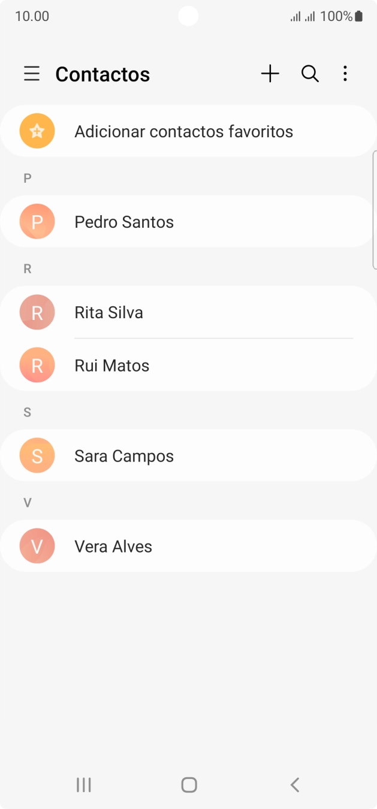Select Adicionar contactos favoritos
The height and width of the screenshot is (809, 377).
[184, 131]
